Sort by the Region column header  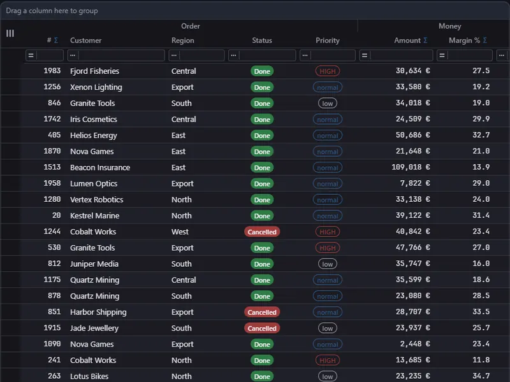[x=183, y=40]
